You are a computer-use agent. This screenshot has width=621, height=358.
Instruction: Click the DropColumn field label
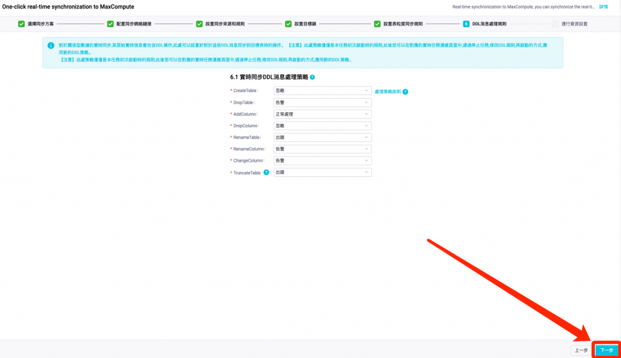pos(246,126)
